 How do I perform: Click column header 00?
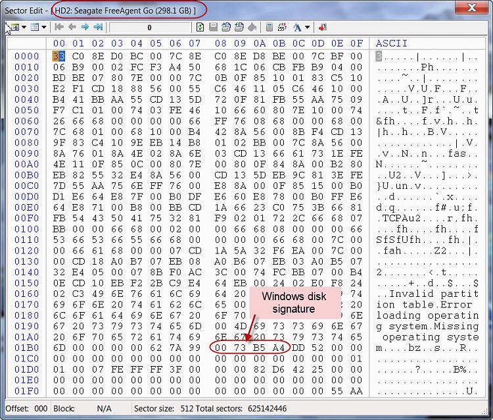(x=59, y=43)
